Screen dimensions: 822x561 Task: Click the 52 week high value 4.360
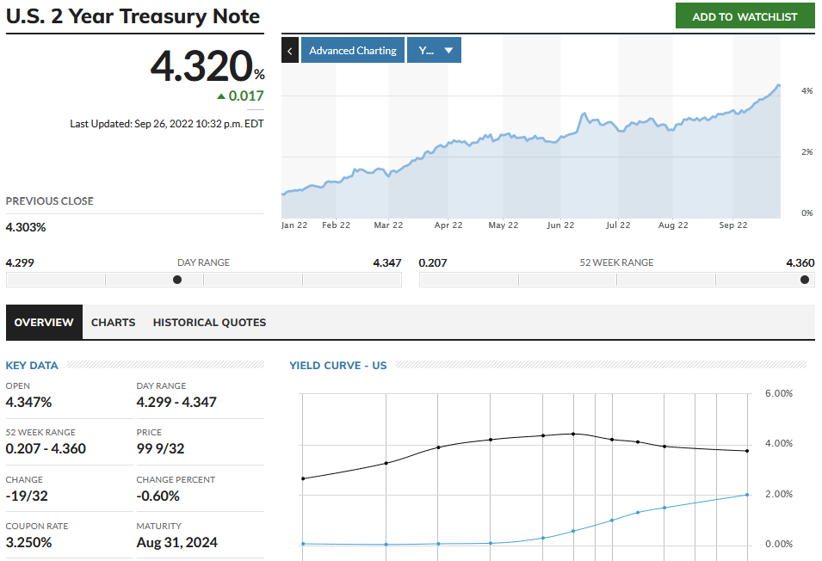(800, 263)
